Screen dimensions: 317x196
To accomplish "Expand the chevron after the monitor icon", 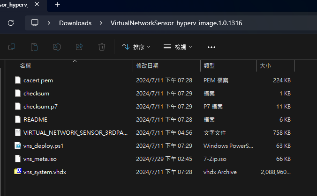I will [49, 22].
